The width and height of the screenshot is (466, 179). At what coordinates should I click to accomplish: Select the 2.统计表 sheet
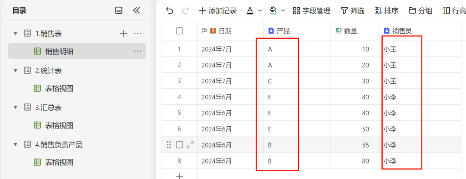coord(48,71)
